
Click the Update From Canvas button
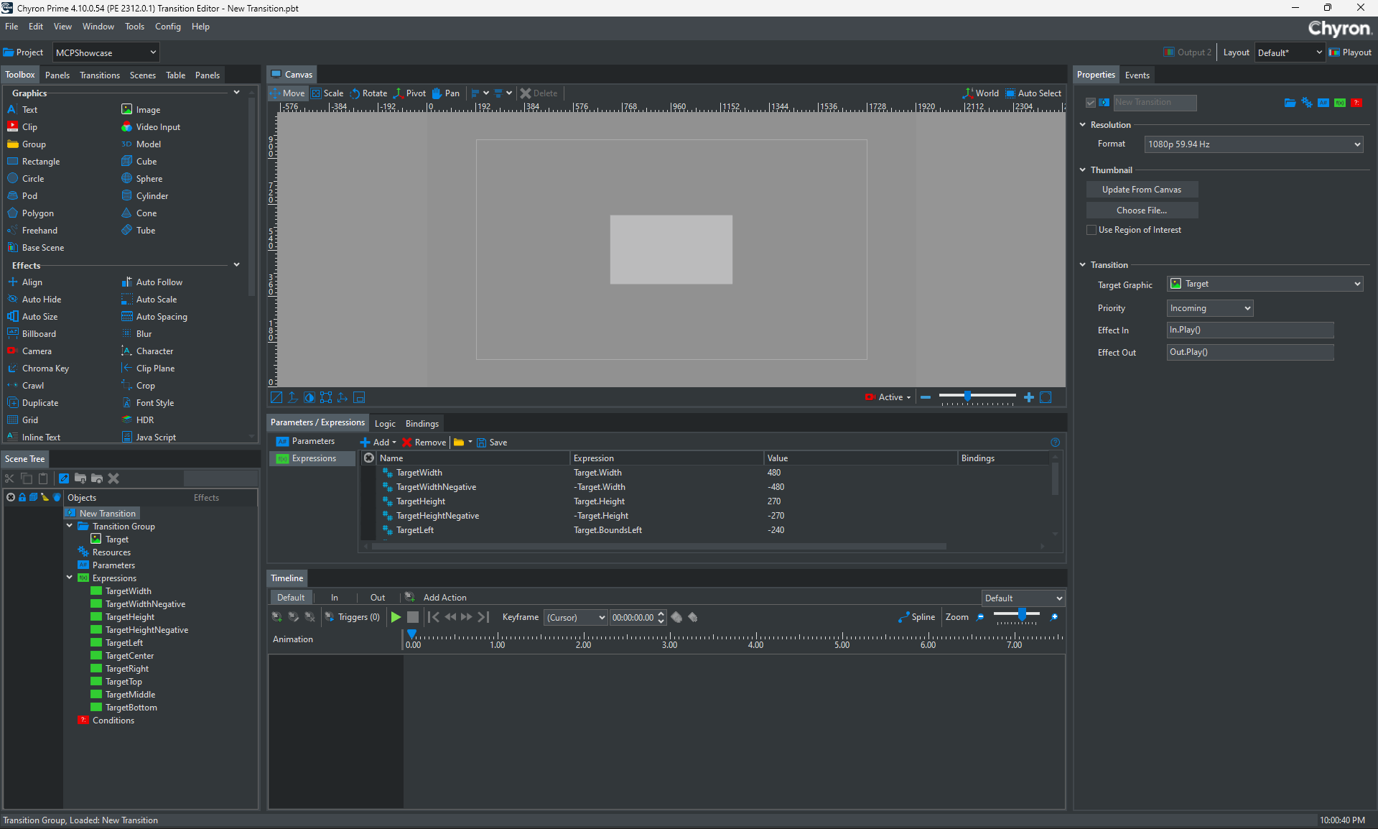[x=1141, y=190]
